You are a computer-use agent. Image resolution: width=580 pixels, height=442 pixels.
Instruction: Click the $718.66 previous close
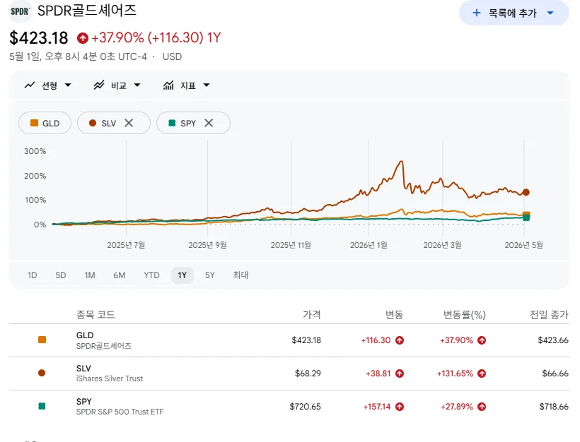(x=554, y=407)
